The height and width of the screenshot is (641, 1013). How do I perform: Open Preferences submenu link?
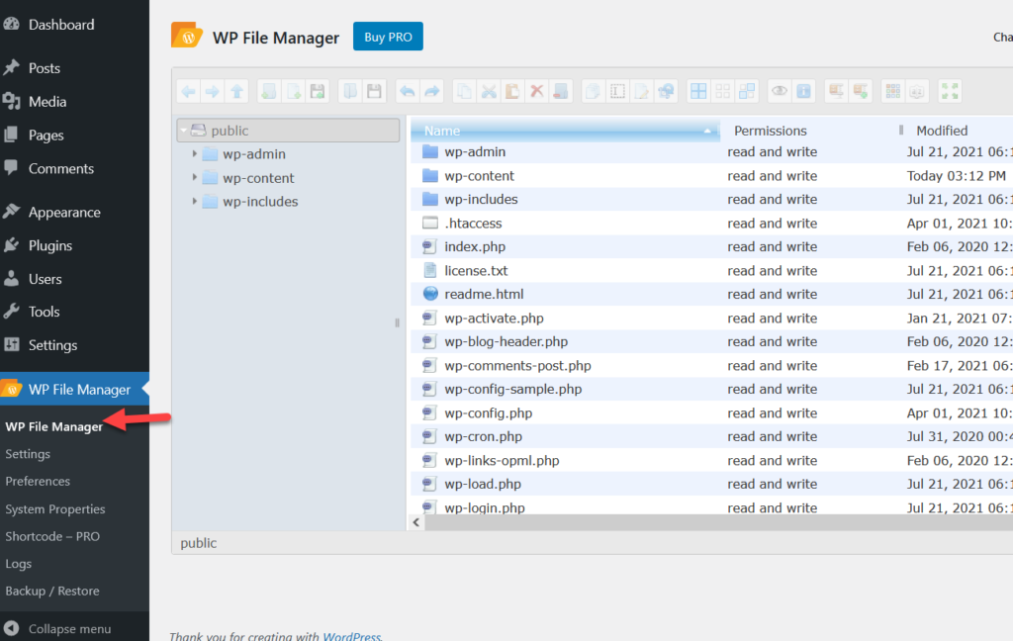click(38, 482)
